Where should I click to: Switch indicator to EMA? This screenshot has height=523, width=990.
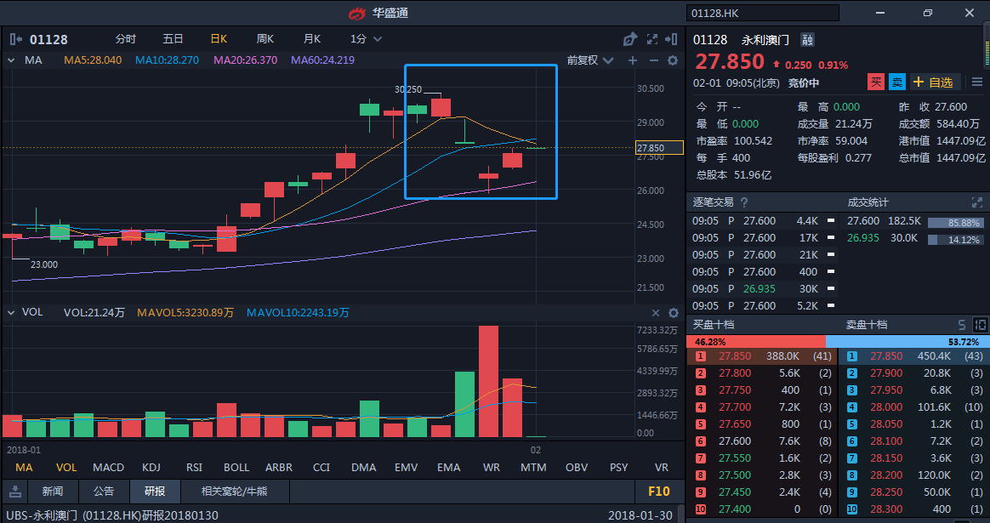point(449,468)
